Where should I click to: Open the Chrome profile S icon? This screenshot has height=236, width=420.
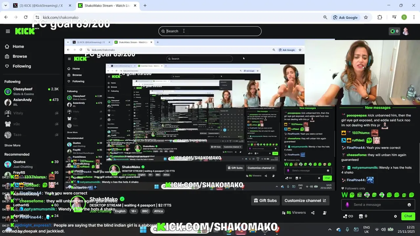404,17
